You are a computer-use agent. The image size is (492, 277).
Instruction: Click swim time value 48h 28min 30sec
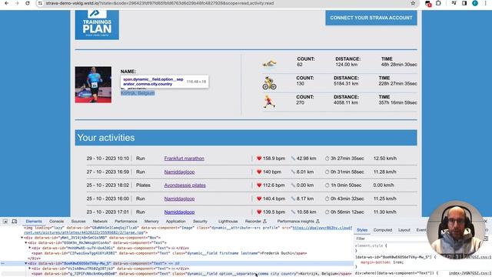(x=399, y=65)
